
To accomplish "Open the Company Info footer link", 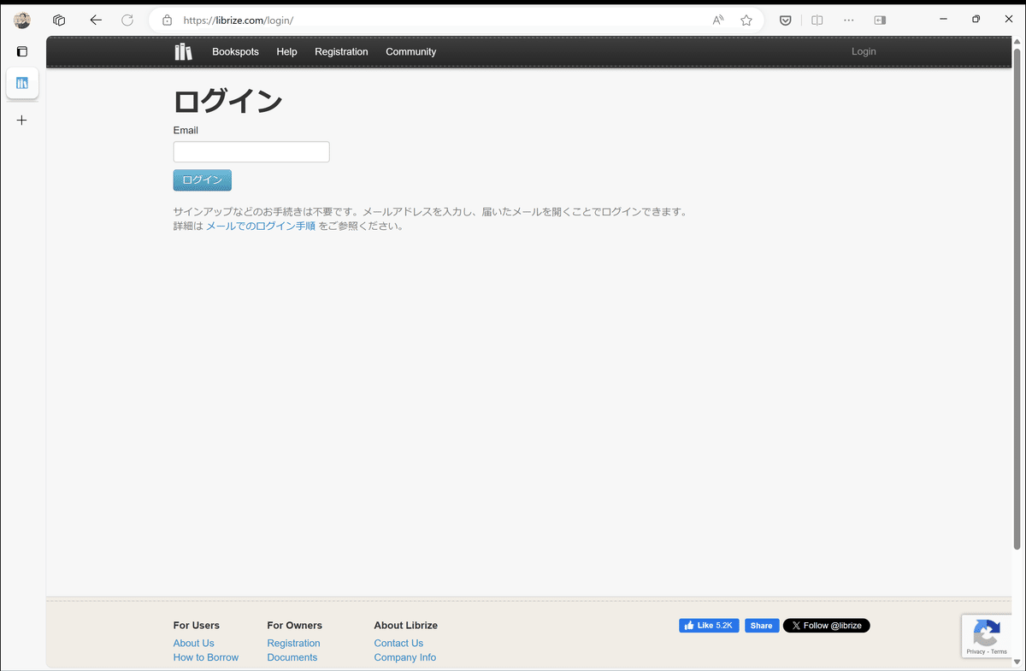I will (404, 658).
